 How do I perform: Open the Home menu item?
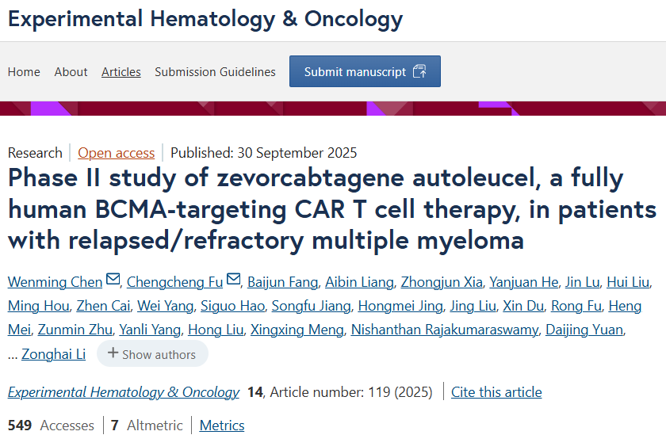[24, 71]
